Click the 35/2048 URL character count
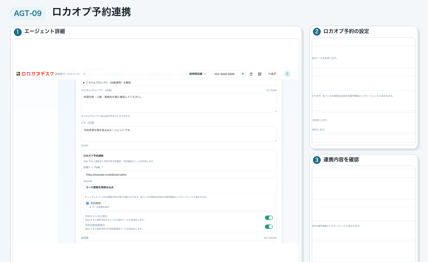Viewport: 428px width, 262px height. click(88, 181)
